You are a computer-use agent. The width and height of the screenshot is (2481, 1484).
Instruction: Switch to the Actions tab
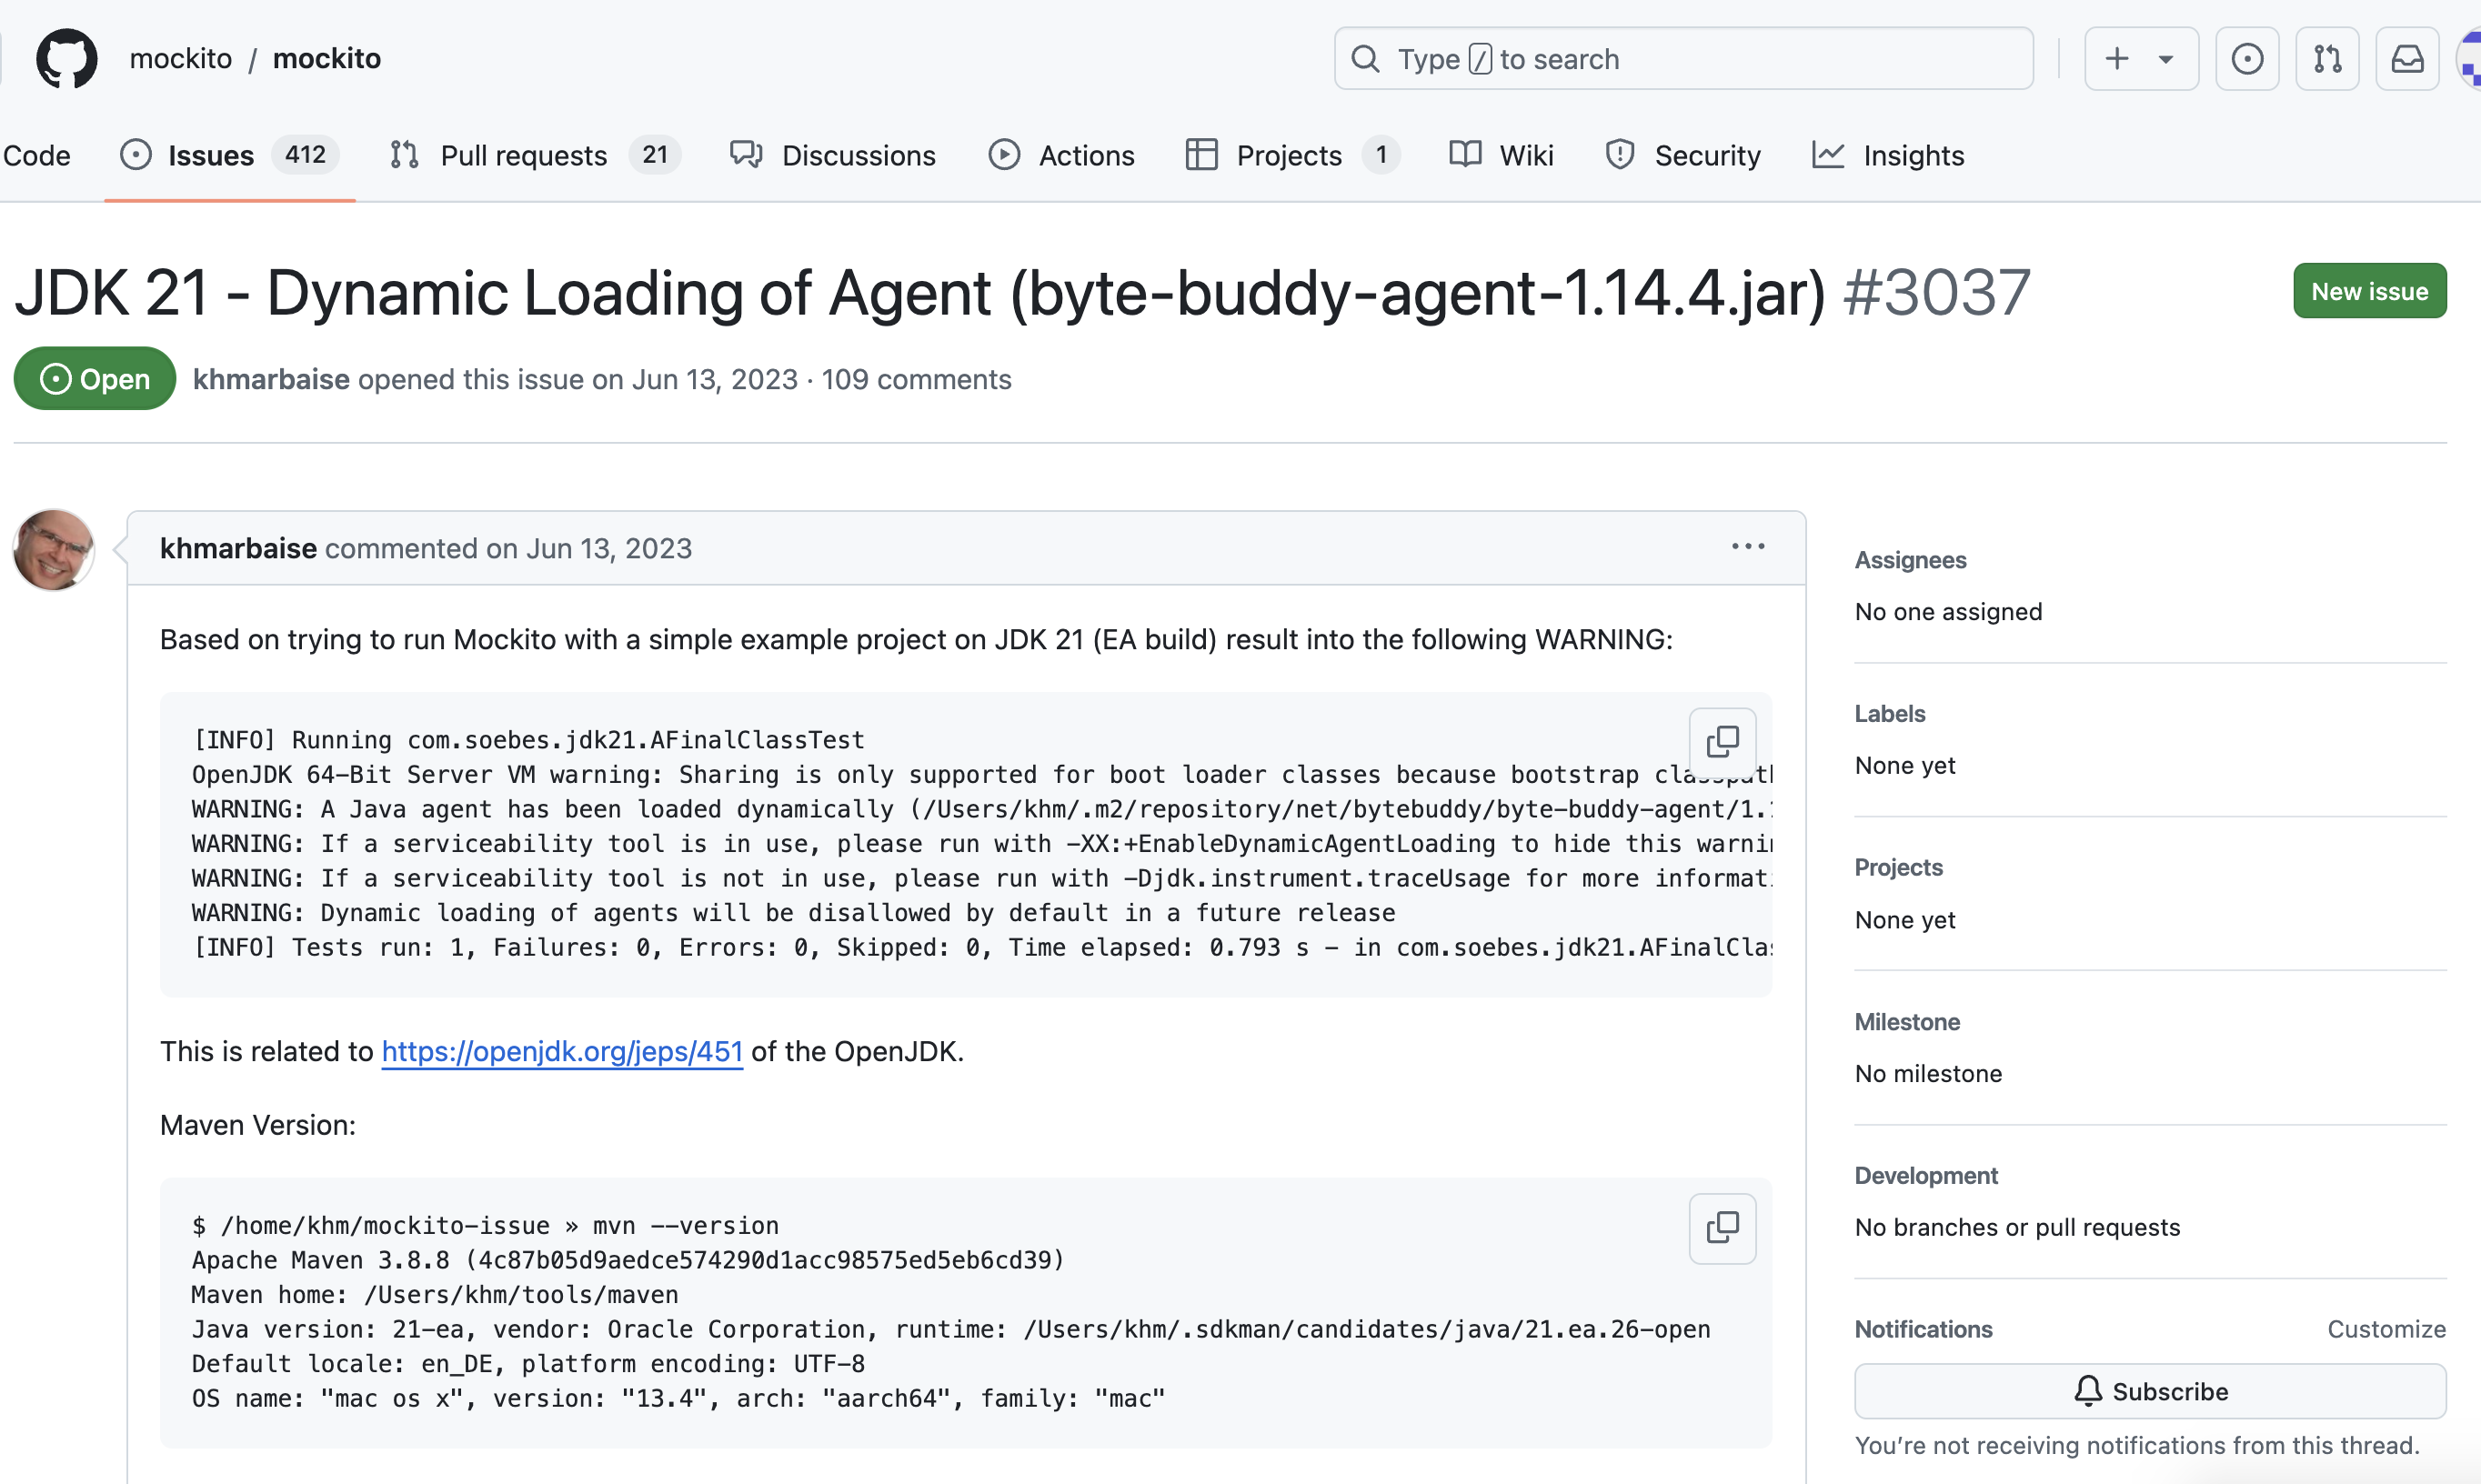tap(1061, 155)
